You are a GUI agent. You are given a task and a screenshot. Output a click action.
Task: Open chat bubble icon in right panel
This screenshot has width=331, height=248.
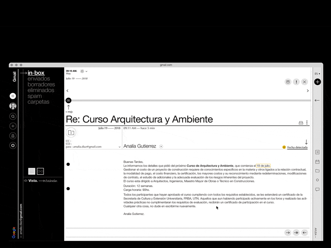pos(317,189)
